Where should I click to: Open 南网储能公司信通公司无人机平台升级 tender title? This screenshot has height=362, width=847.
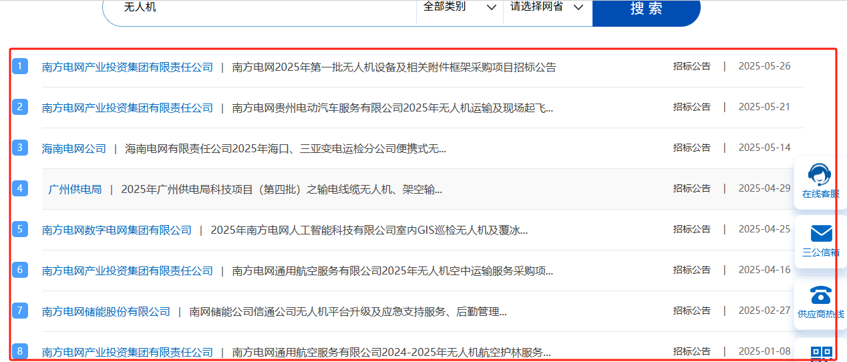tap(348, 311)
